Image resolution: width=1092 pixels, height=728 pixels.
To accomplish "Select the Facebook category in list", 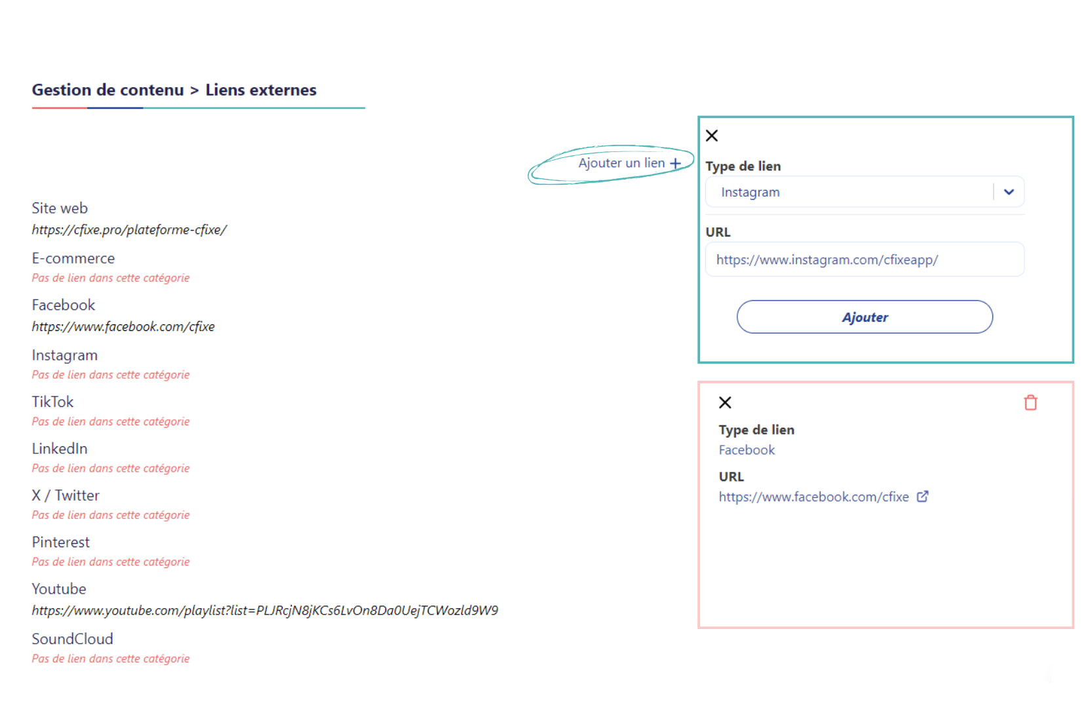I will click(64, 305).
